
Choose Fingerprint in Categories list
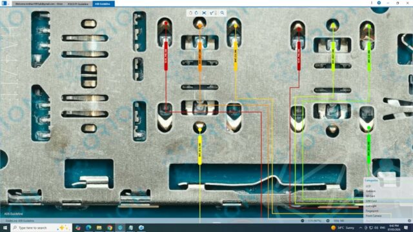(372, 211)
